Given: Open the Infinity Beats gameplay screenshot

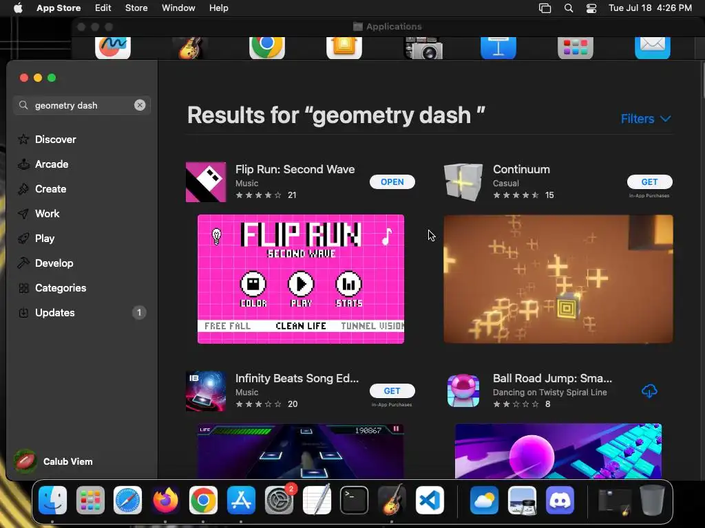Looking at the screenshot, I should [301, 451].
